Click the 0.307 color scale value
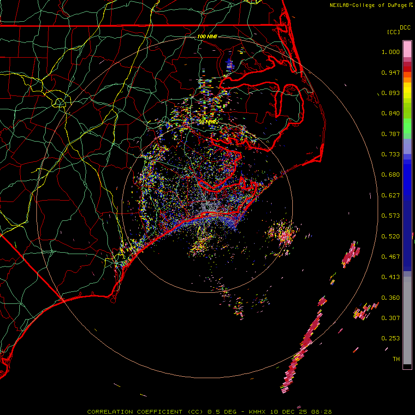Screen dimensions: 415x415 pos(391,318)
